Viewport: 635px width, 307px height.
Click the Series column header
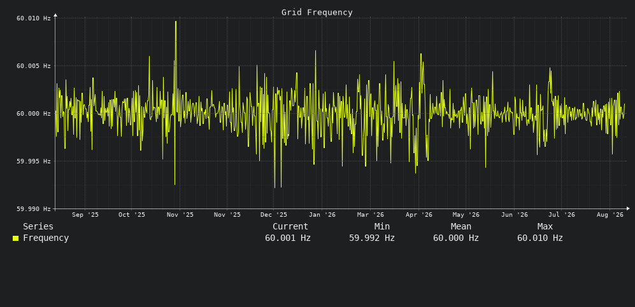pyautogui.click(x=38, y=227)
